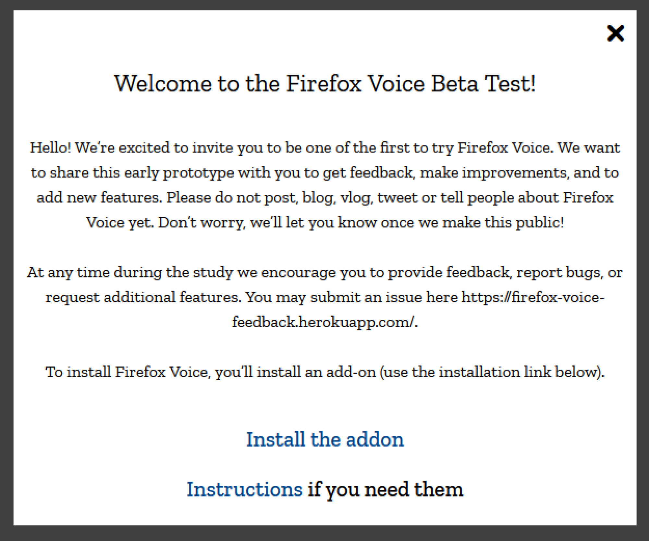Click the "Welcome to the Firefox Voice Beta Test!" heading
Screen dimensions: 649x541
coord(325,83)
